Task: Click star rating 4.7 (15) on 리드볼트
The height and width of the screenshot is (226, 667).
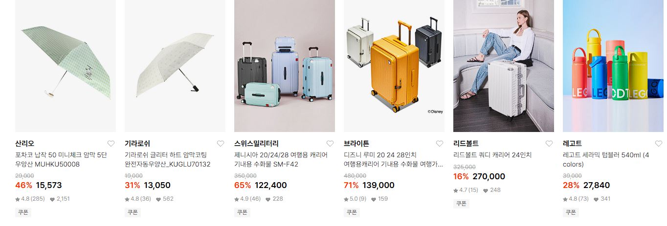Action: pos(466,190)
